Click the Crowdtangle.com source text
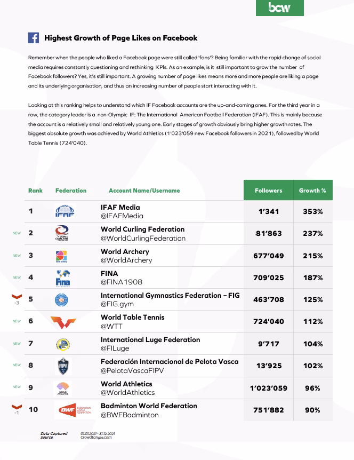The width and height of the screenshot is (354, 460). (96, 438)
